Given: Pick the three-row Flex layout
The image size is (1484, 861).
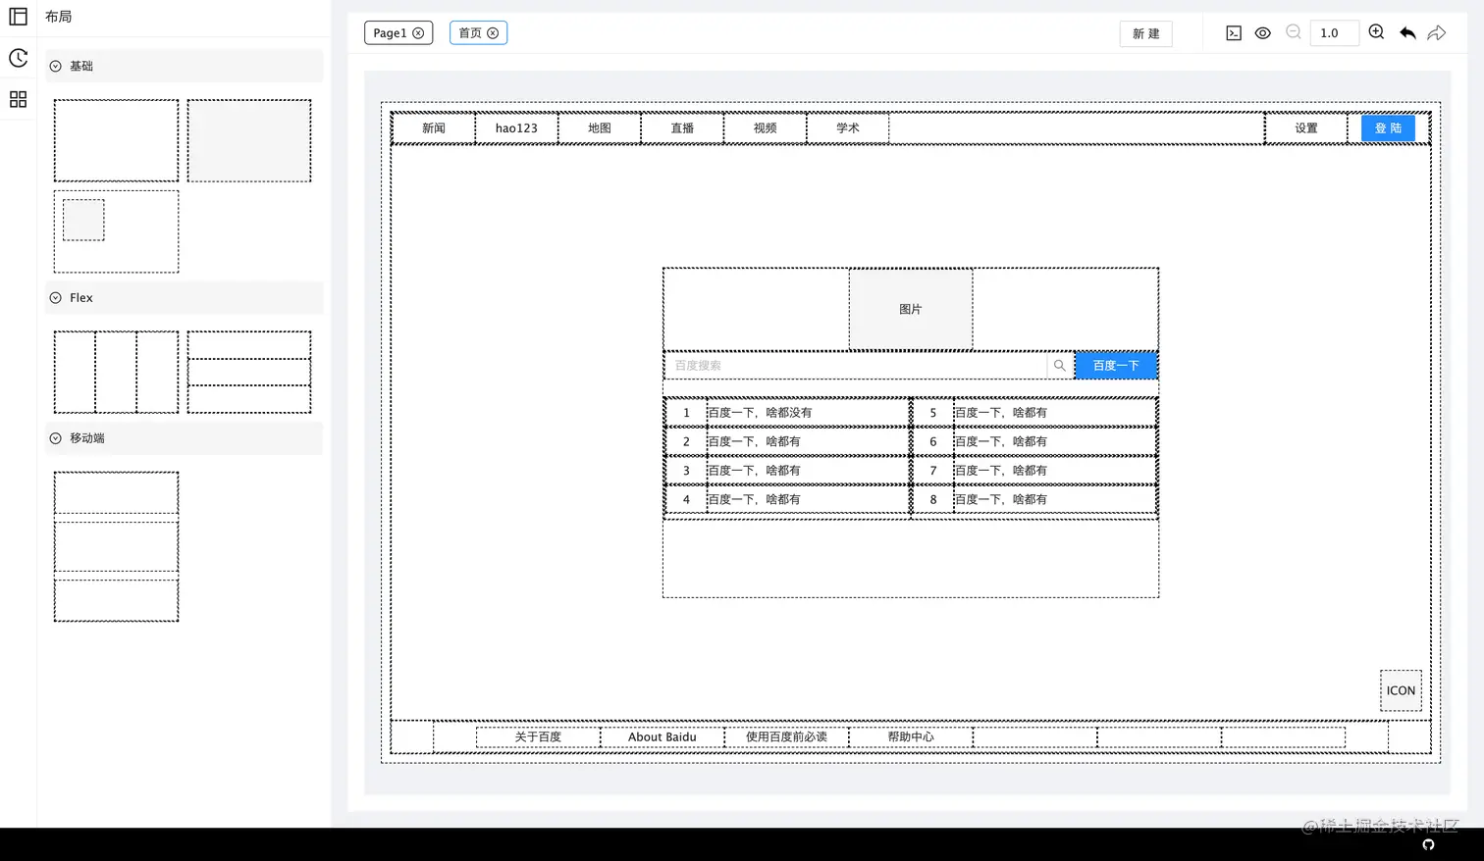Looking at the screenshot, I should [249, 372].
